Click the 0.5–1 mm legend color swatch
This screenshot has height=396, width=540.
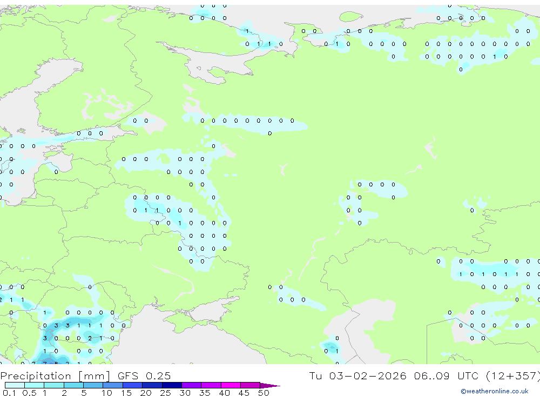[35, 385]
